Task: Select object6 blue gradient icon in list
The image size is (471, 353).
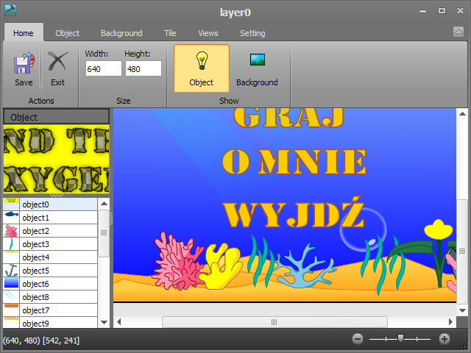Action: point(11,284)
